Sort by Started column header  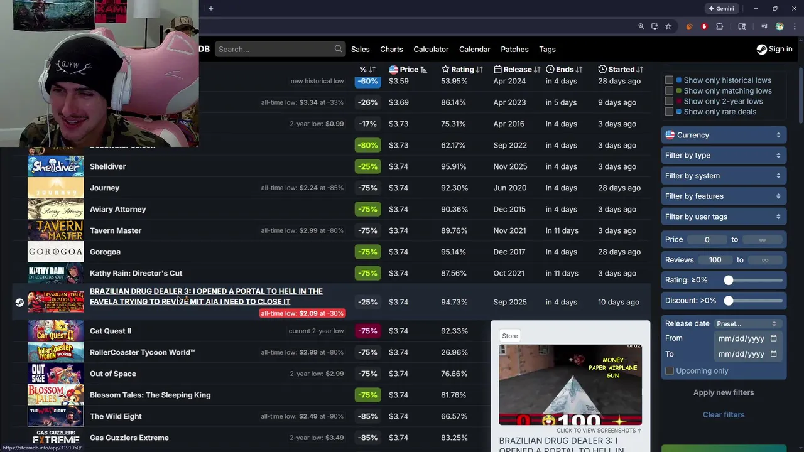tap(621, 69)
